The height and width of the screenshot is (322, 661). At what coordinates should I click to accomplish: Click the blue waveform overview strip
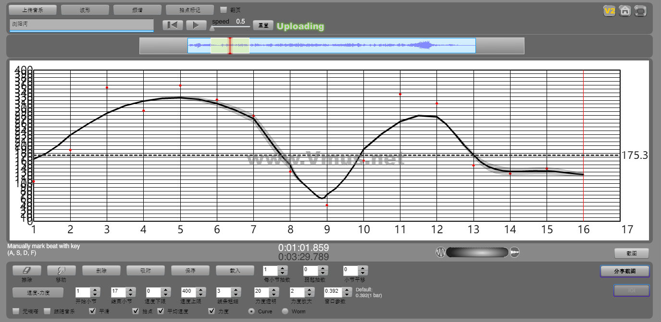click(332, 46)
